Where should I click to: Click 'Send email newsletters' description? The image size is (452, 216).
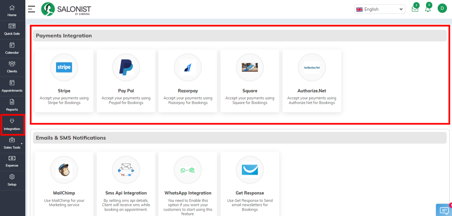(x=250, y=205)
